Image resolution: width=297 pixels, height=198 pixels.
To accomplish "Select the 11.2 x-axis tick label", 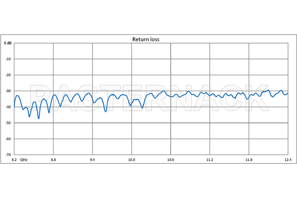I will [210, 160].
